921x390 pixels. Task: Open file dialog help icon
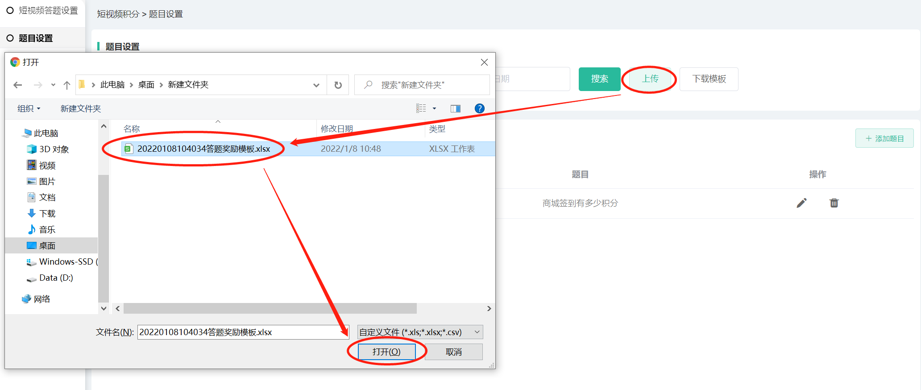click(480, 108)
